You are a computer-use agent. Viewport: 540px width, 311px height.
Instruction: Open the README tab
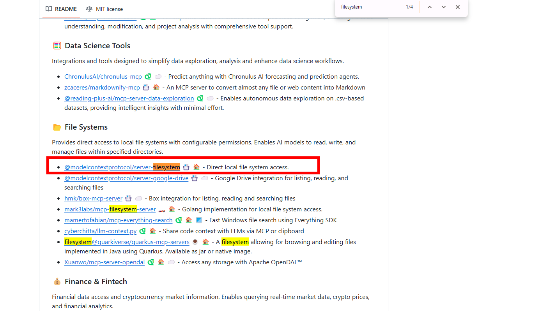click(x=61, y=9)
